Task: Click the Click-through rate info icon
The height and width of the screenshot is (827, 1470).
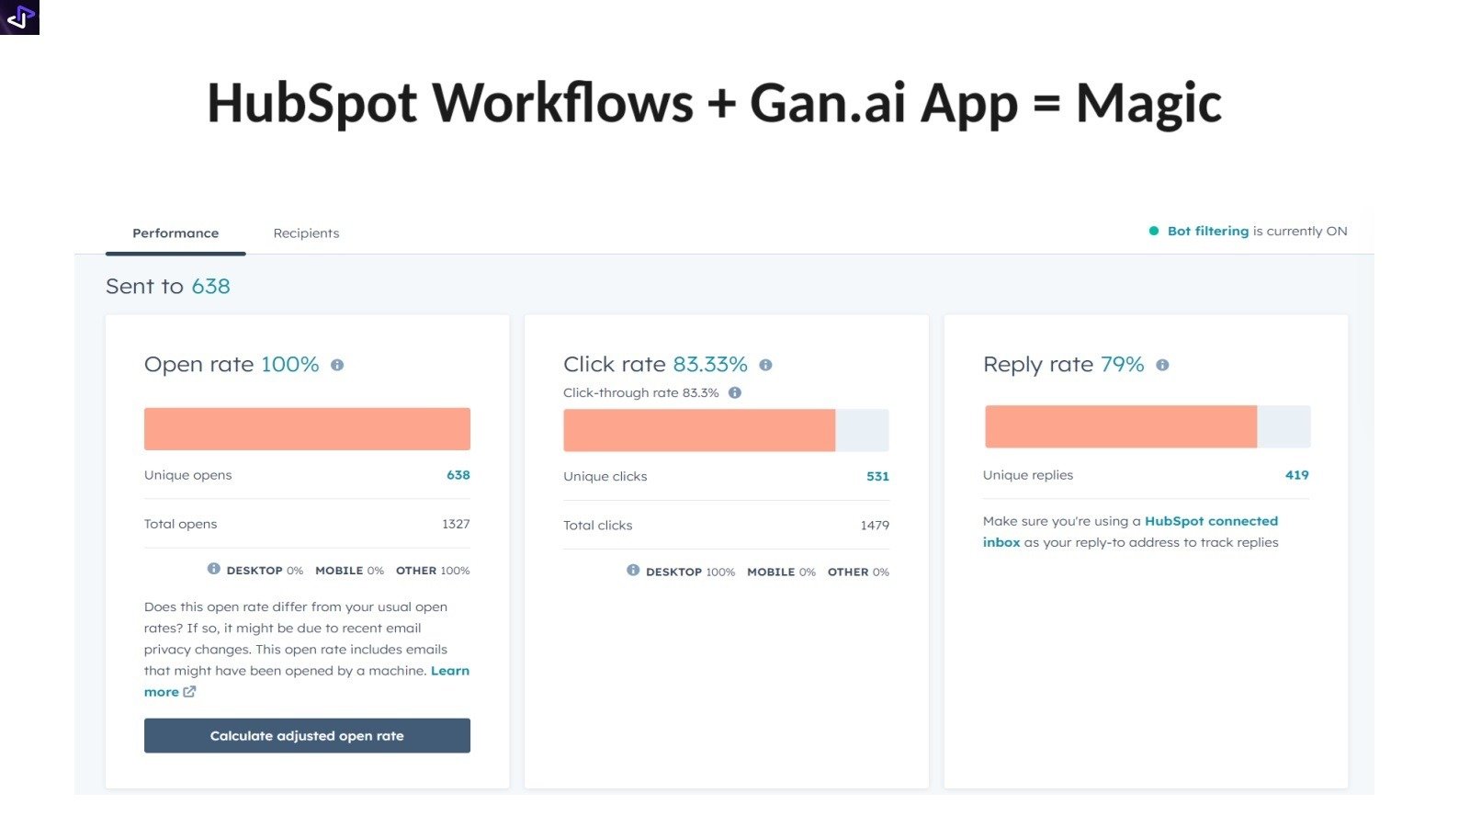Action: 734,392
